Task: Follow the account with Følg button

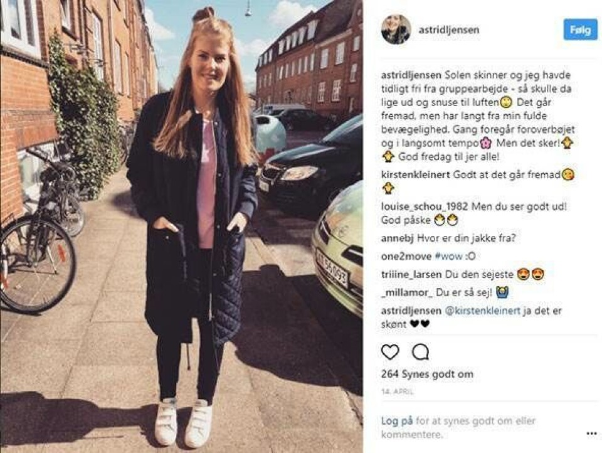Action: (580, 29)
